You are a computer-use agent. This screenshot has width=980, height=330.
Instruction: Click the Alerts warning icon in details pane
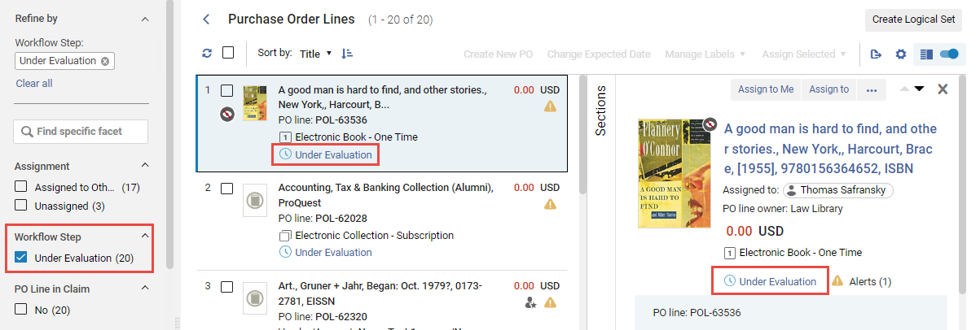[837, 281]
